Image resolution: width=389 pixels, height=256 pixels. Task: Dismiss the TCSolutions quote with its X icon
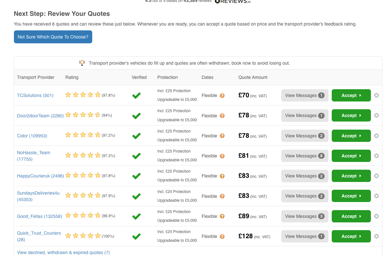376,95
